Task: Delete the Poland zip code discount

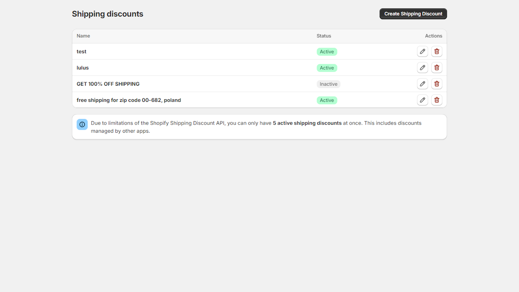Action: [437, 100]
